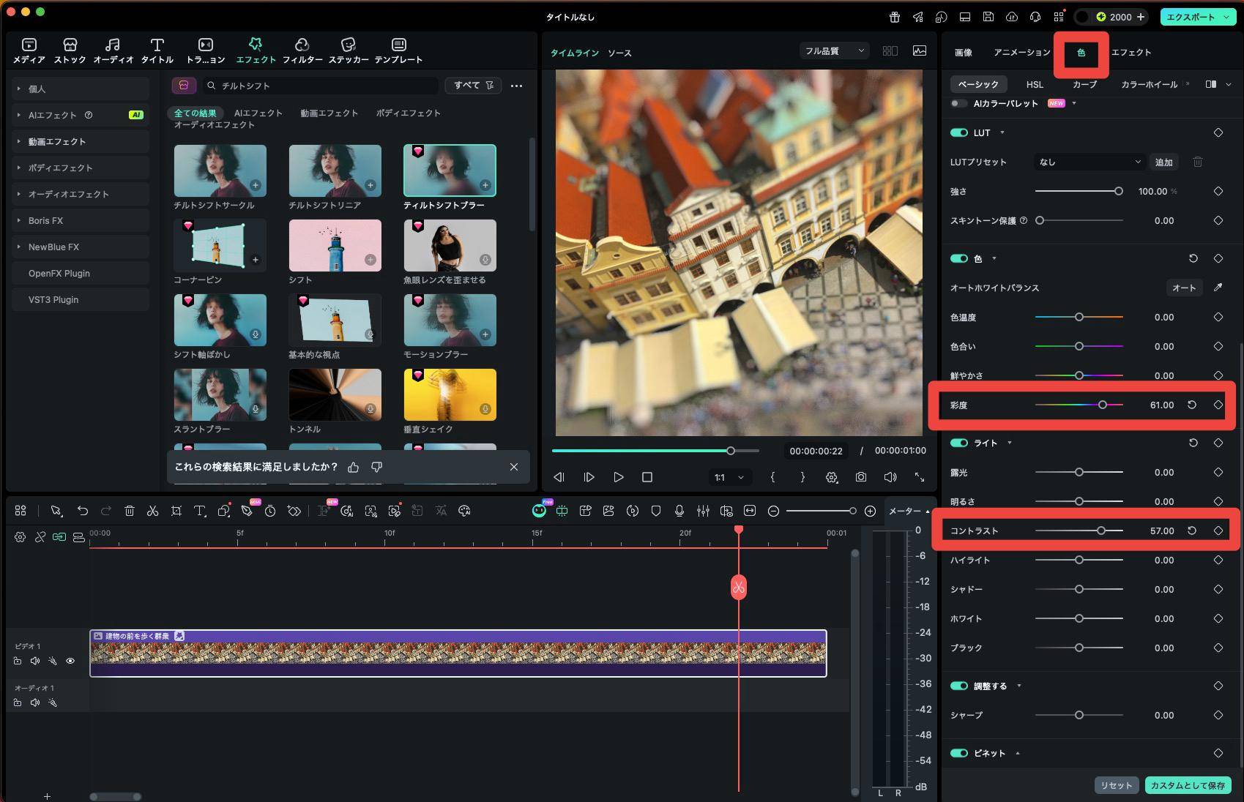Click the thumbs up feedback icon
The width and height of the screenshot is (1244, 802).
[x=353, y=467]
